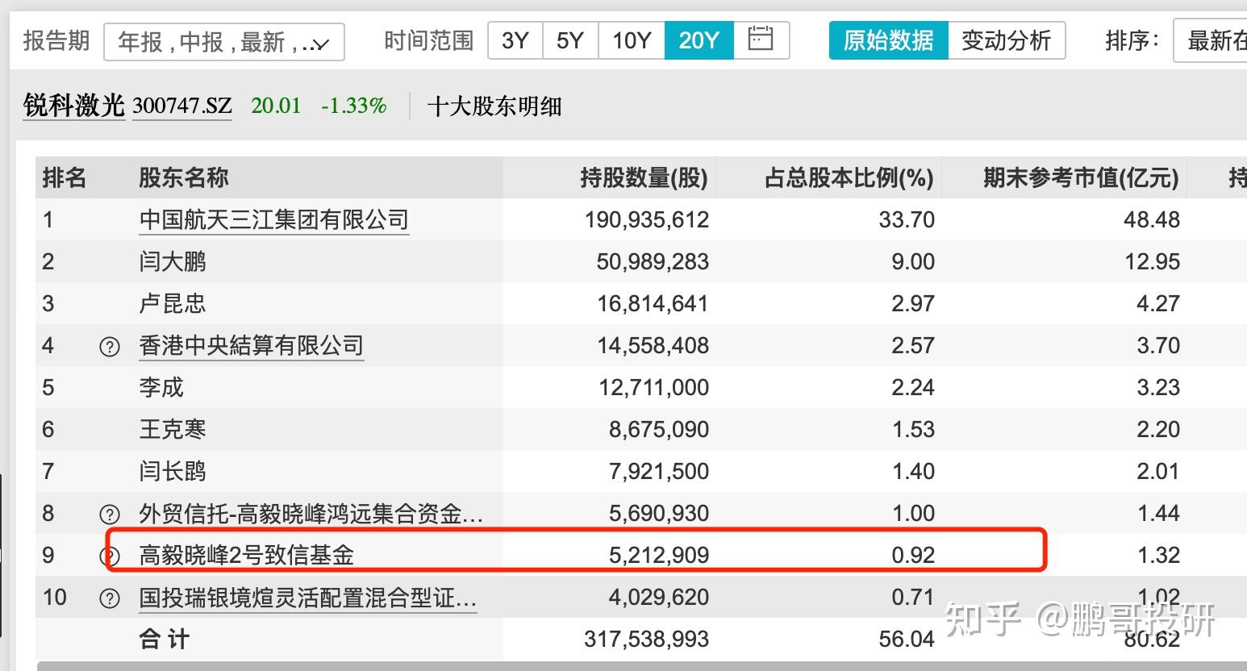This screenshot has width=1247, height=671.
Task: Open shareholder 中国航天三江集团有限公司
Action: click(274, 219)
